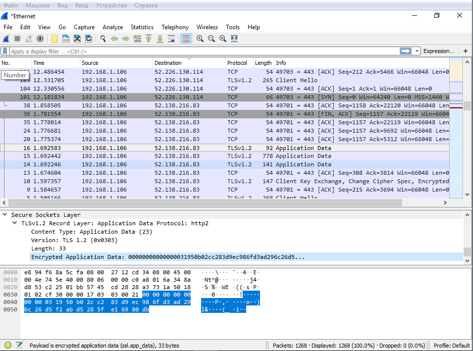Open the View menu
Viewport: 473px width, 351px height.
[44, 27]
